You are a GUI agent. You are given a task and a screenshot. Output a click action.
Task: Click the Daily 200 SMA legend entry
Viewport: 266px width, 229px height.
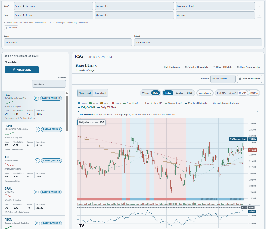(x=107, y=107)
